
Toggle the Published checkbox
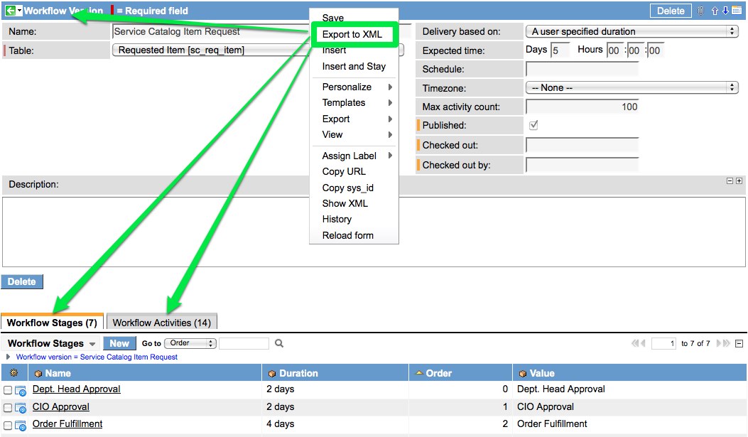tap(533, 125)
